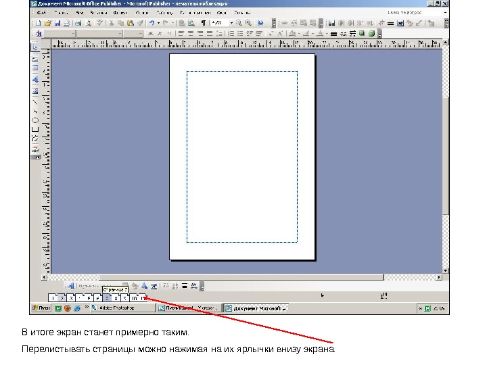
Task: Paste from clipboard with the Paste icon
Action: [131, 23]
